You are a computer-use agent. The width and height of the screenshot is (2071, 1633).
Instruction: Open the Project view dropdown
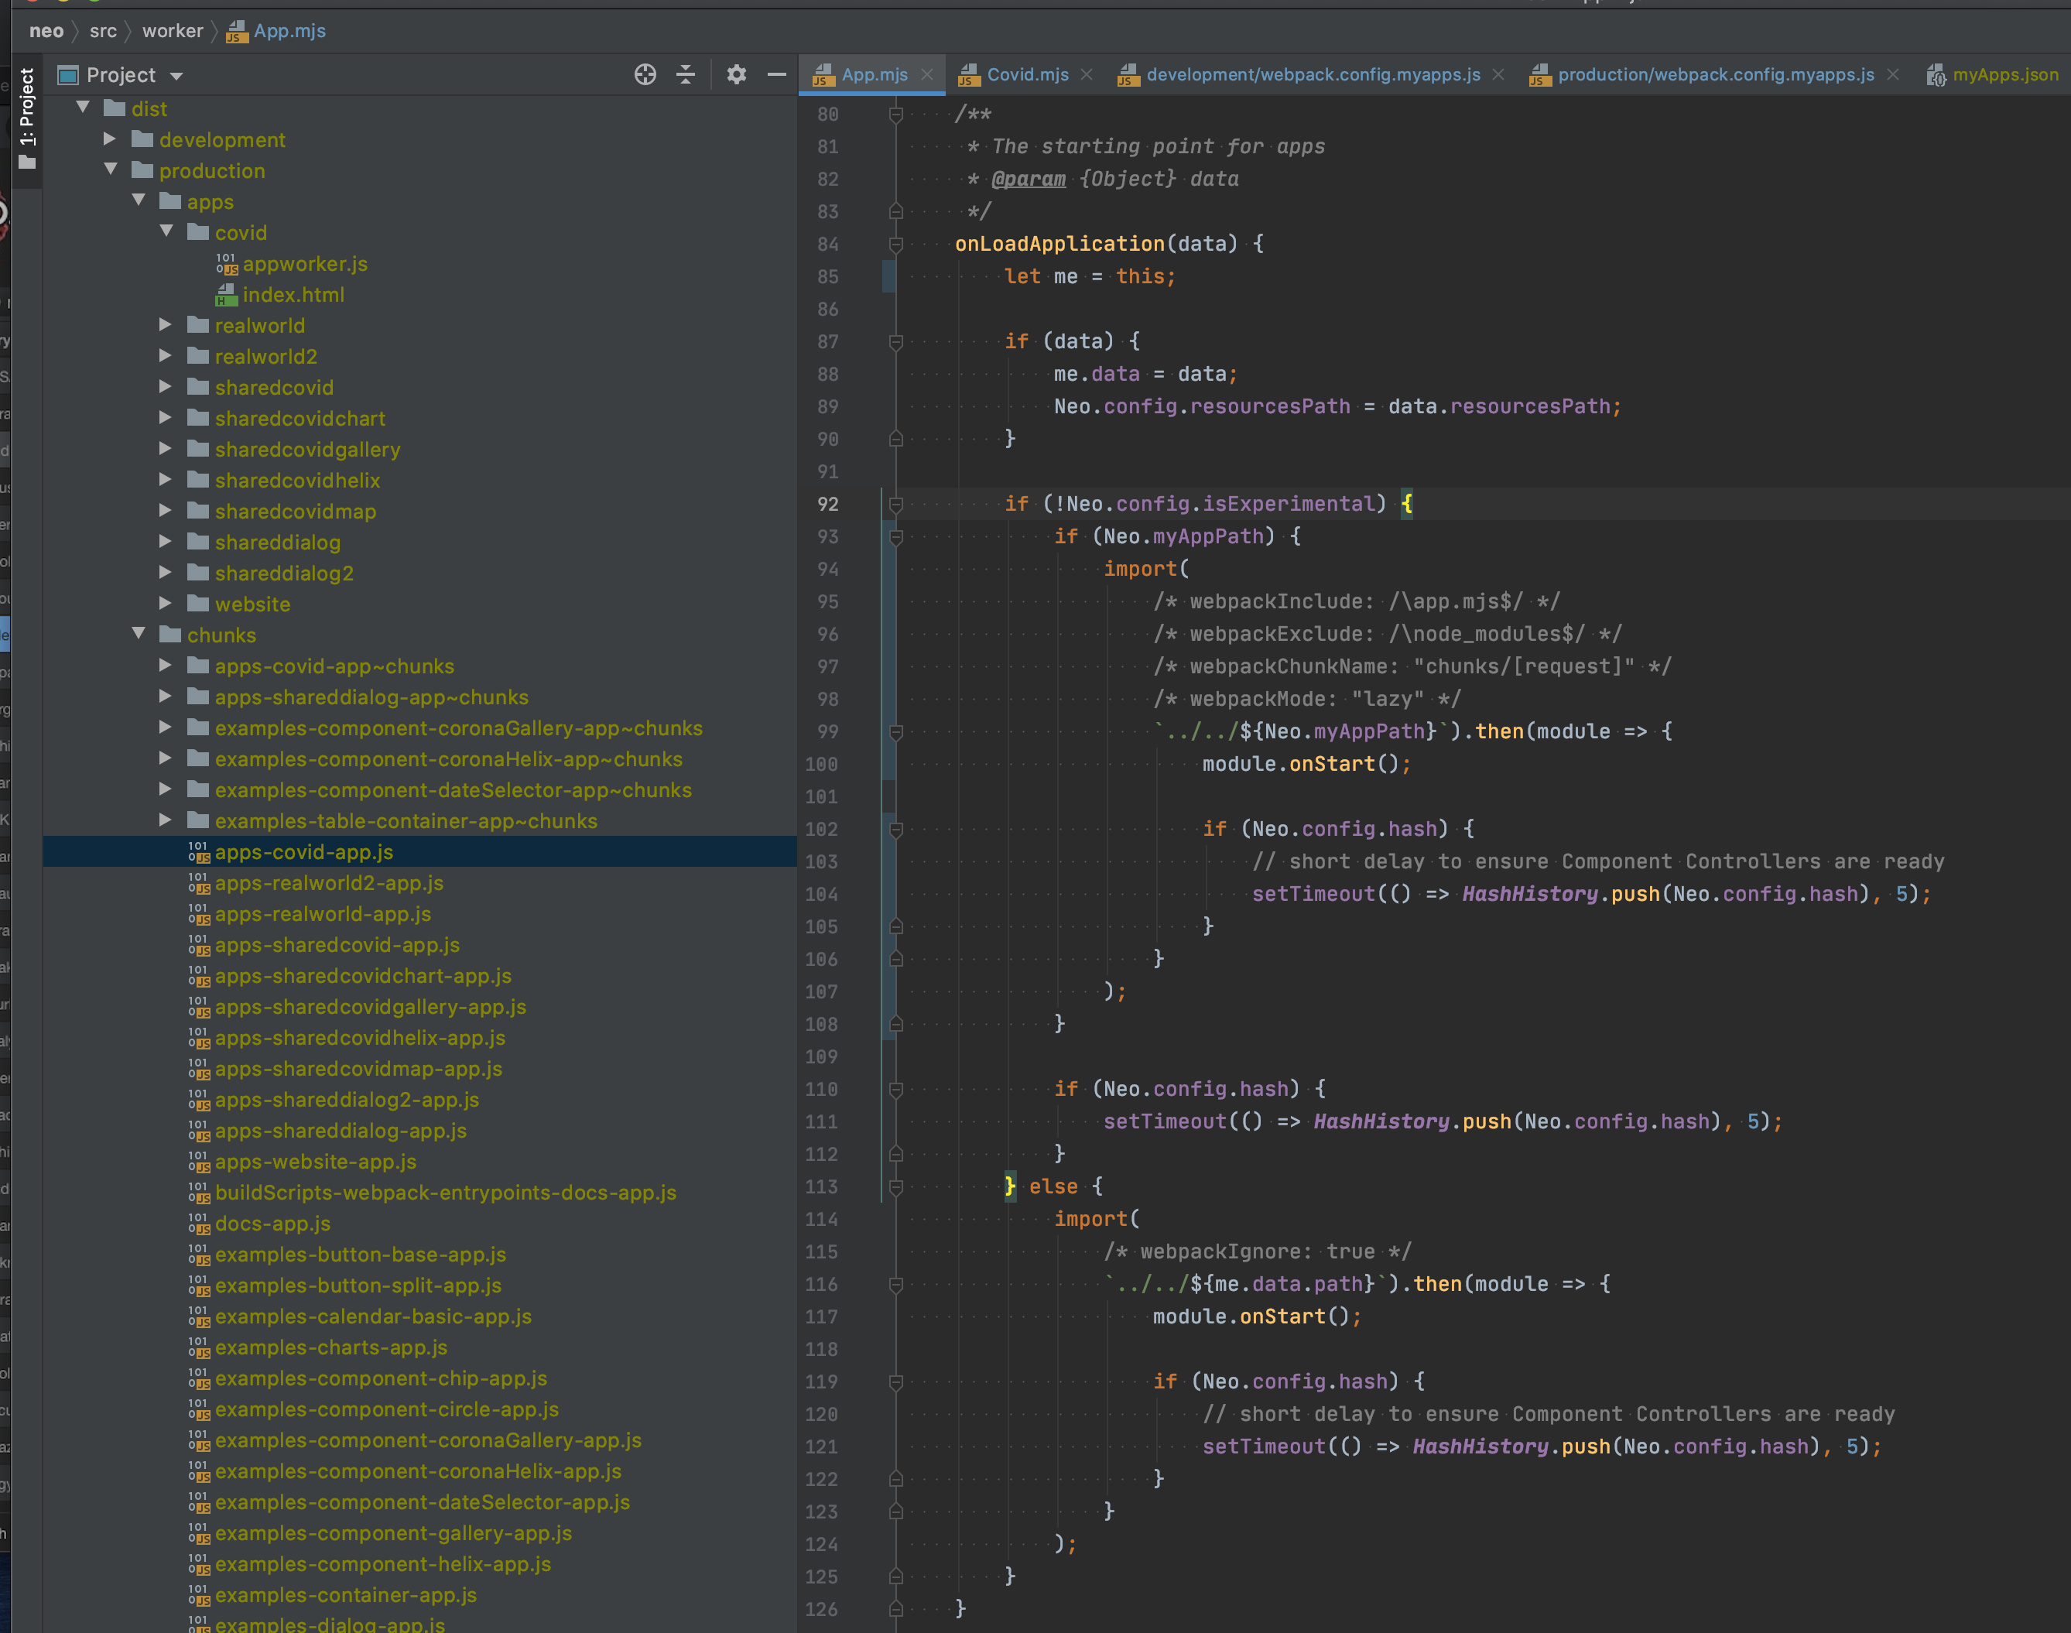[176, 76]
